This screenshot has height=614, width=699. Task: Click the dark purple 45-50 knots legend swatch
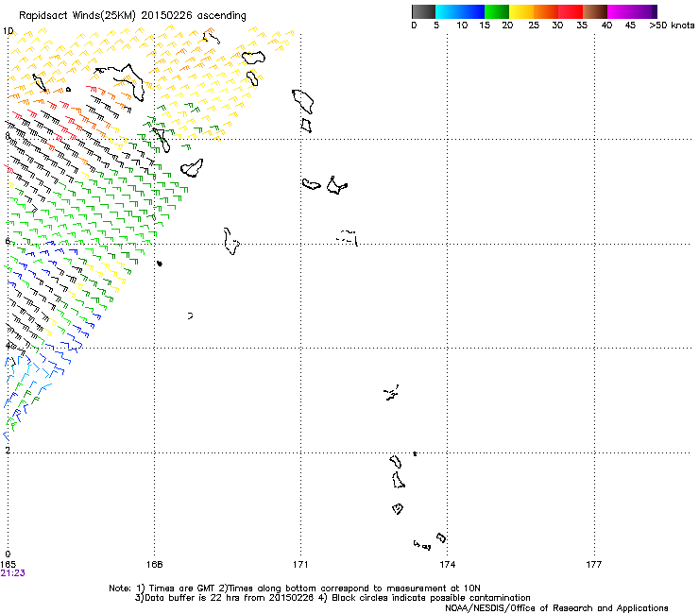click(x=644, y=11)
